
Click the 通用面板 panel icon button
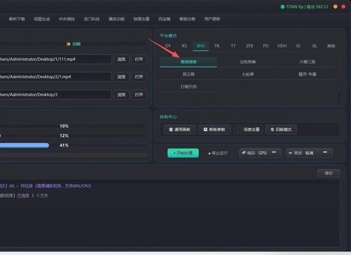click(171, 129)
